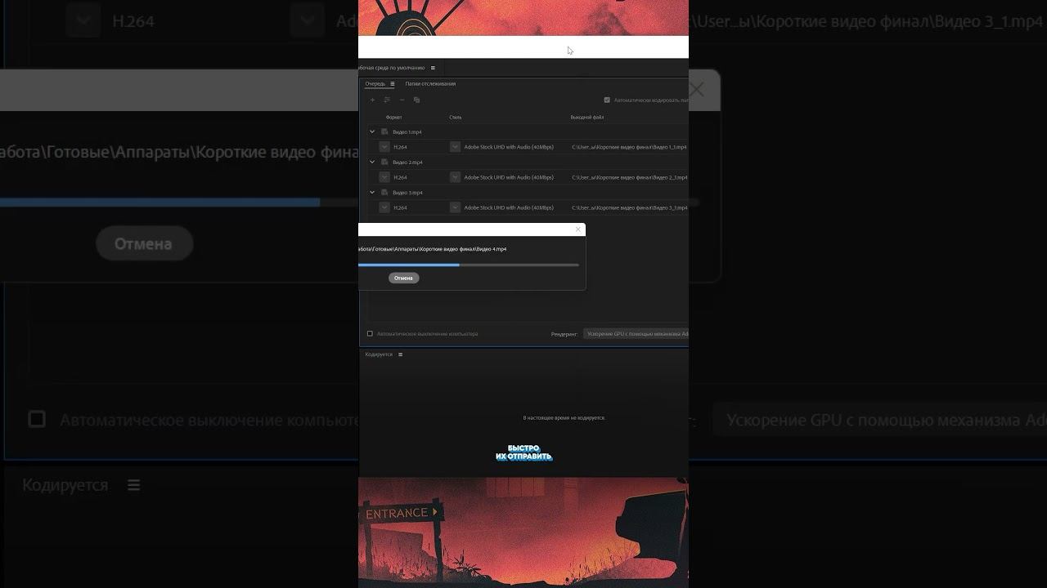Open preset dropdown in Видео 2_1.mp4 row
Viewport: 1047px width, 588px height.
coord(456,177)
